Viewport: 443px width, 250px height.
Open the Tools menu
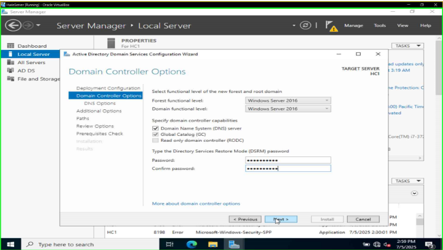click(379, 25)
